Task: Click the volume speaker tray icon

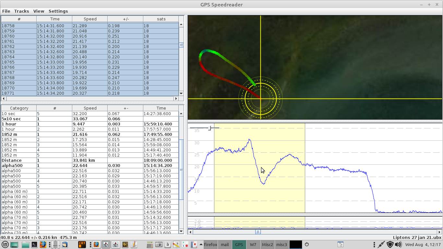Action: tap(398, 245)
